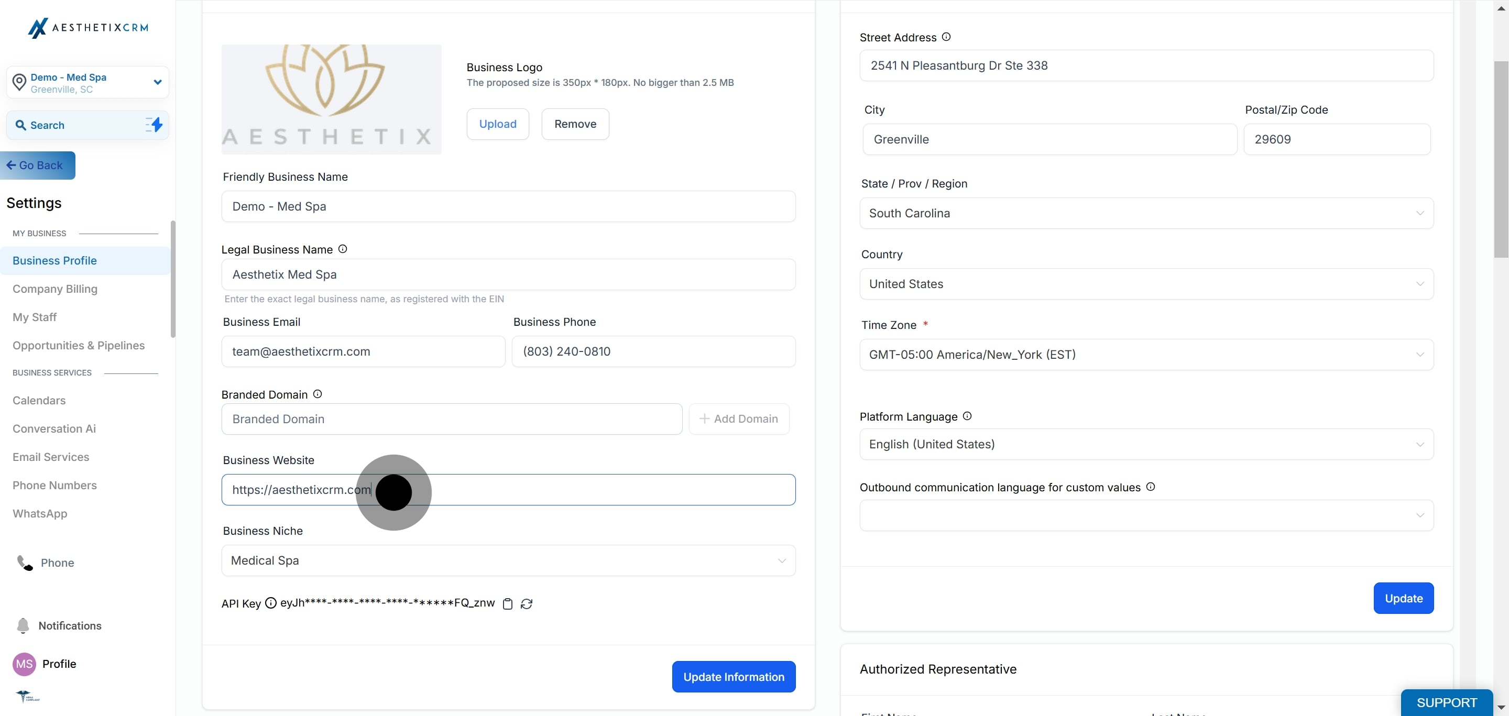This screenshot has height=716, width=1509.
Task: Click info icon next to Branded Domain
Action: pos(318,394)
